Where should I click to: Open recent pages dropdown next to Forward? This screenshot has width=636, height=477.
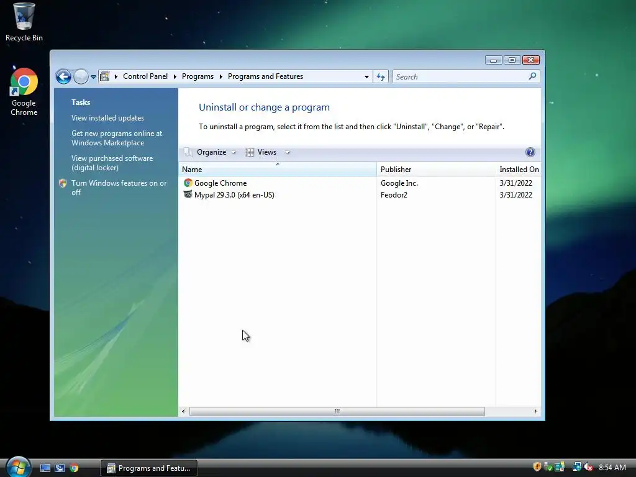click(93, 76)
